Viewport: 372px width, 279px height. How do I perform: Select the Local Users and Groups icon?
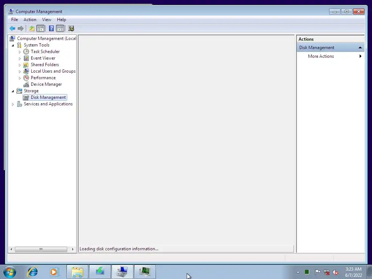tap(26, 71)
